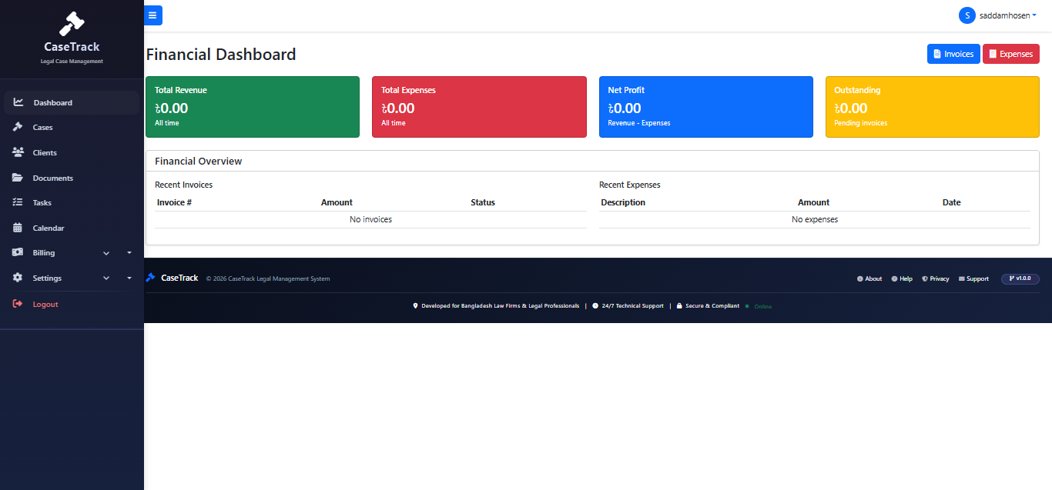The width and height of the screenshot is (1052, 490).
Task: Open the About footer link
Action: pos(869,278)
